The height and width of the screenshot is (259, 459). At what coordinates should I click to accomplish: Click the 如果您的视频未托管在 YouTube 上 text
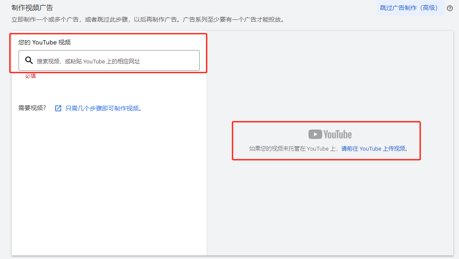[292, 148]
